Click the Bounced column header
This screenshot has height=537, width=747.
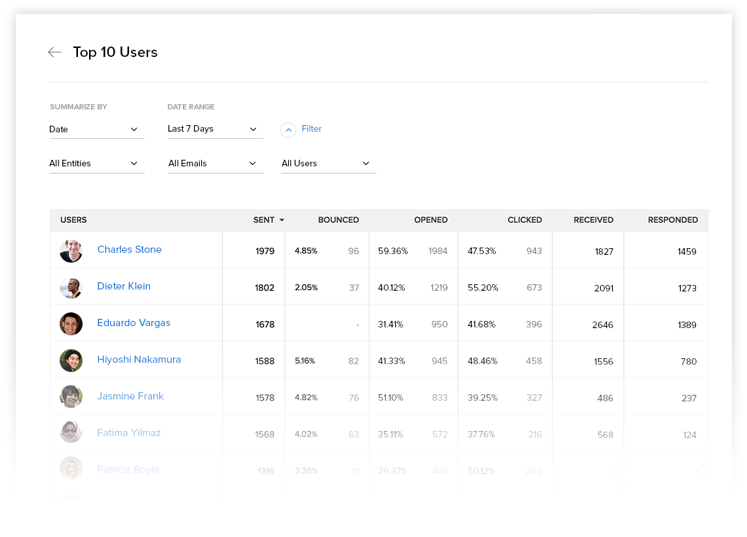[338, 220]
